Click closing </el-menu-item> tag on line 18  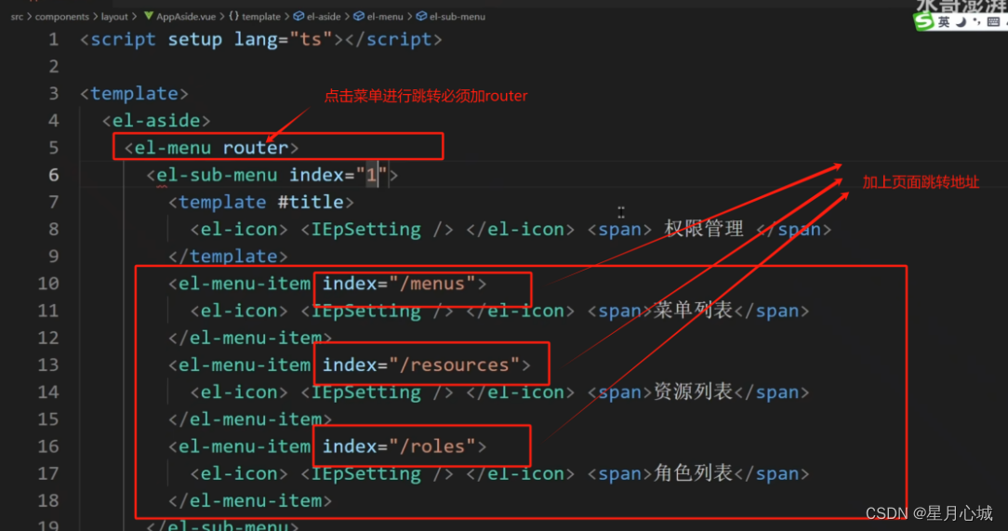(x=250, y=501)
